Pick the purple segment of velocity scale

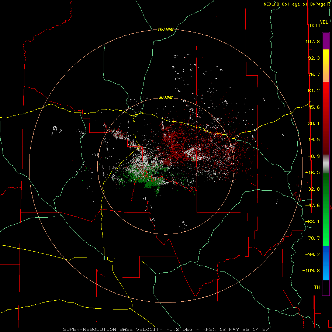tap(326, 41)
